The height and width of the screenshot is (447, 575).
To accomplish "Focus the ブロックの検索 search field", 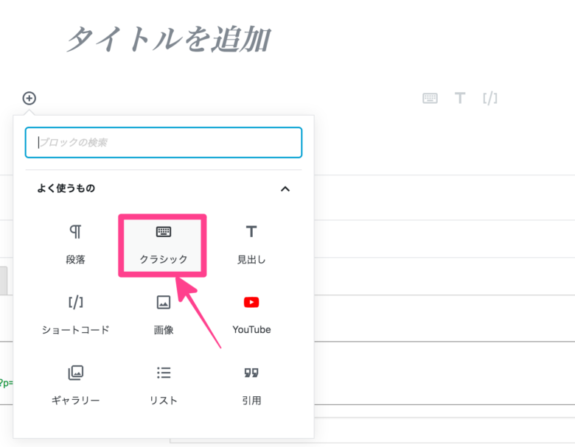I will pyautogui.click(x=164, y=143).
